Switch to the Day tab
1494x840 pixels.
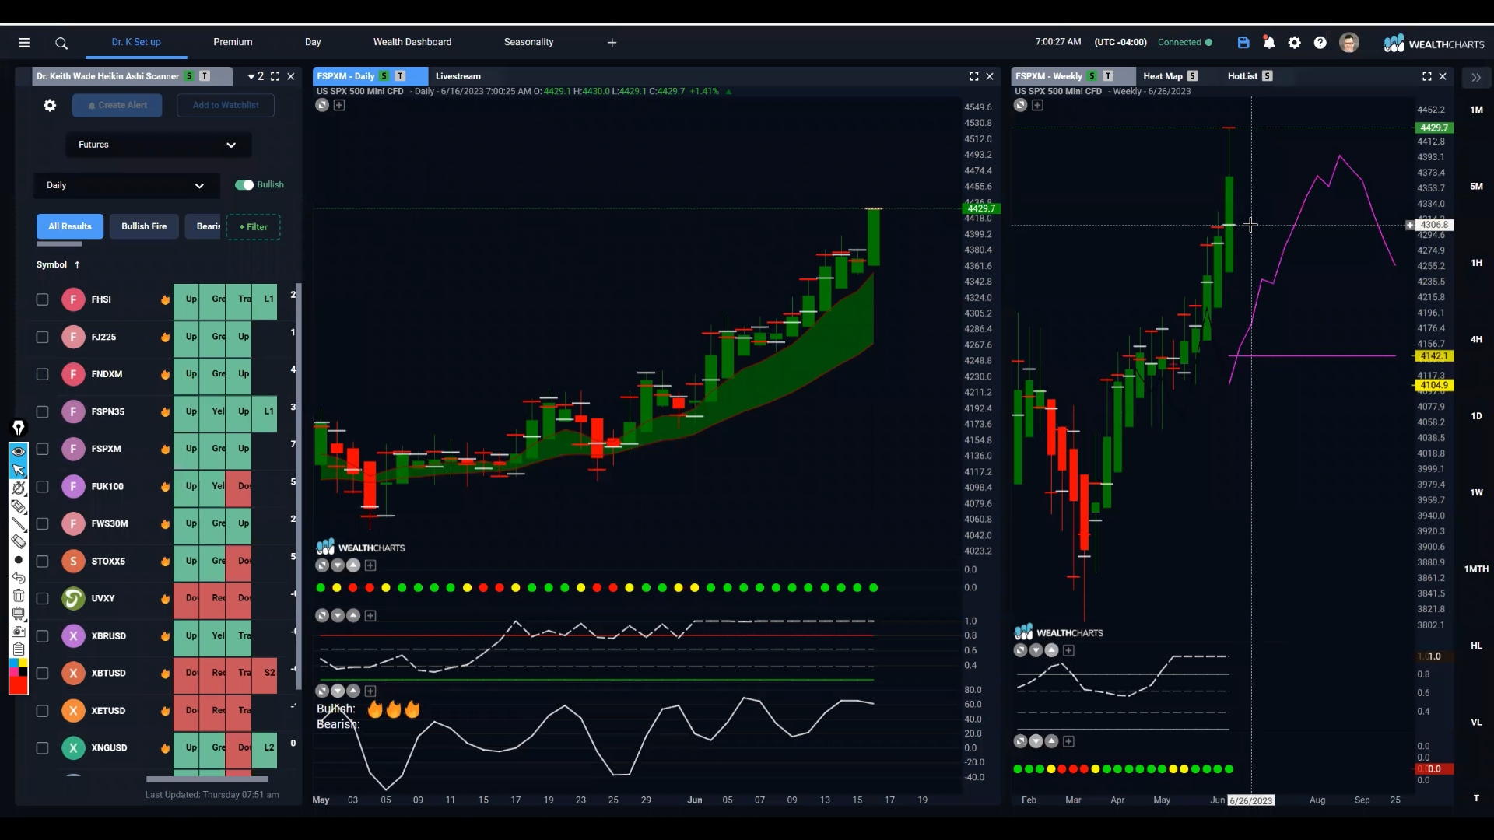[x=313, y=42]
